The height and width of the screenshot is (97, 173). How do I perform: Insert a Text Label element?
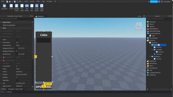click(x=22, y=8)
